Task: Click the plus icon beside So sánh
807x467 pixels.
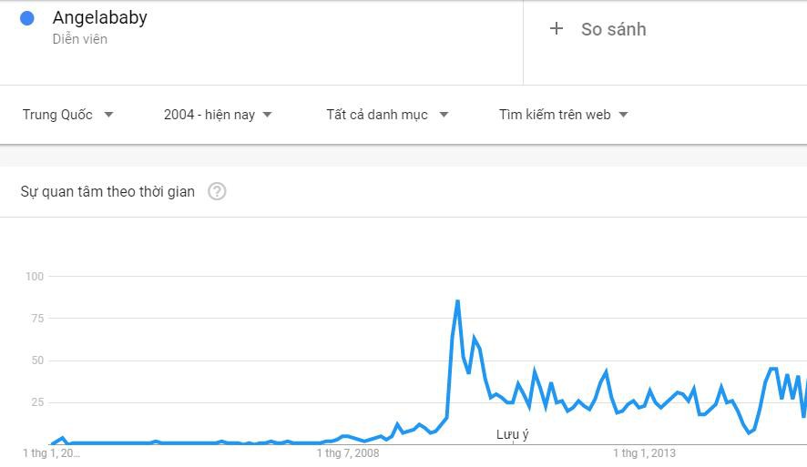Action: [557, 29]
